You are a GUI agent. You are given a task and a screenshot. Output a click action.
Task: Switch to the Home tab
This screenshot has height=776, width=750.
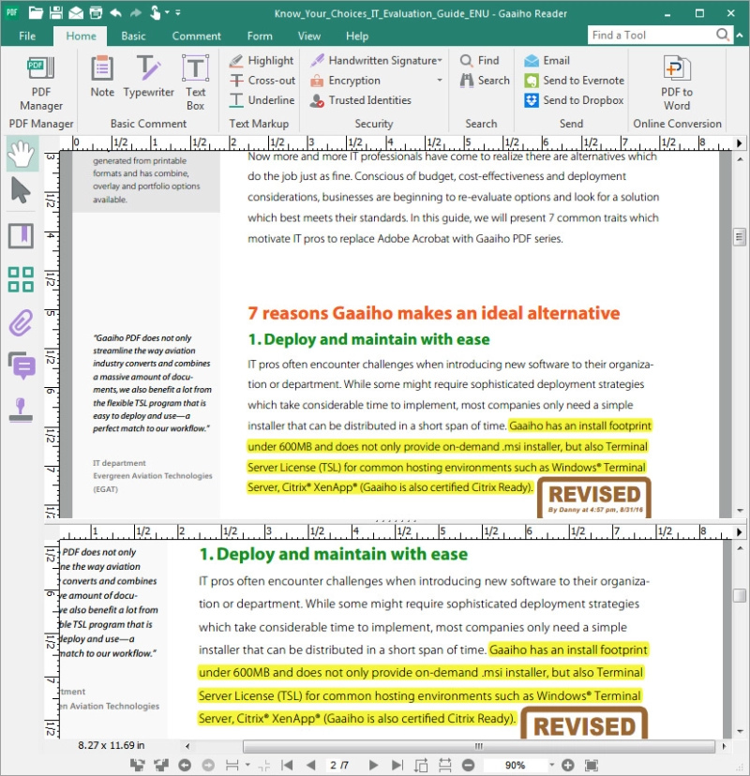[82, 36]
